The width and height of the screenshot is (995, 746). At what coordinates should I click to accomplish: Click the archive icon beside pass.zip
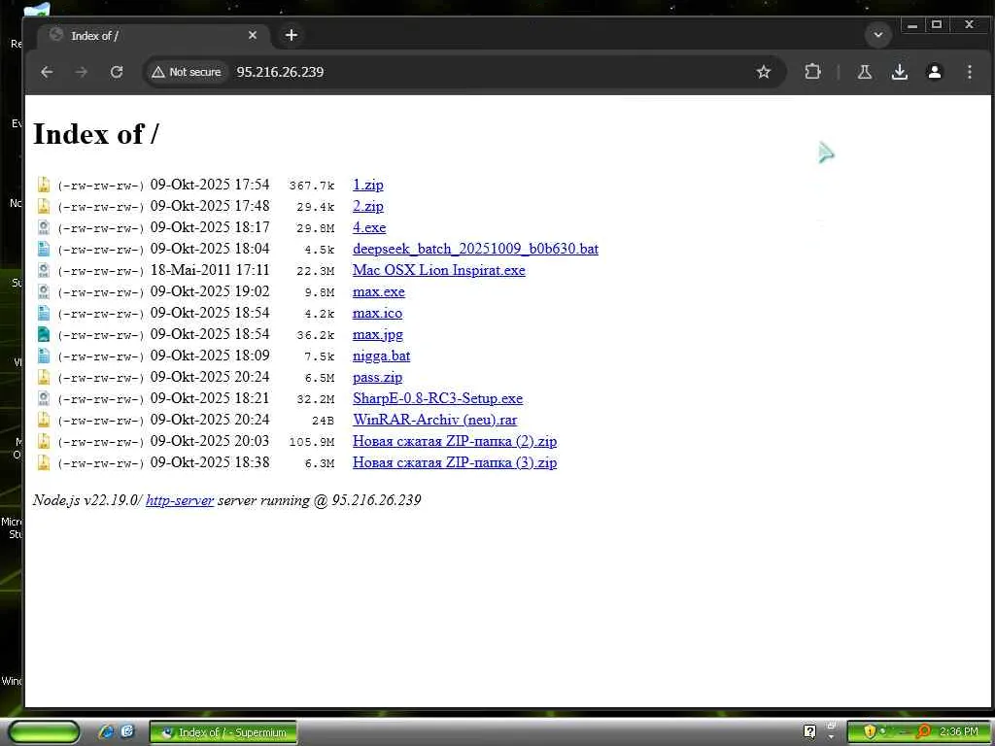43,377
